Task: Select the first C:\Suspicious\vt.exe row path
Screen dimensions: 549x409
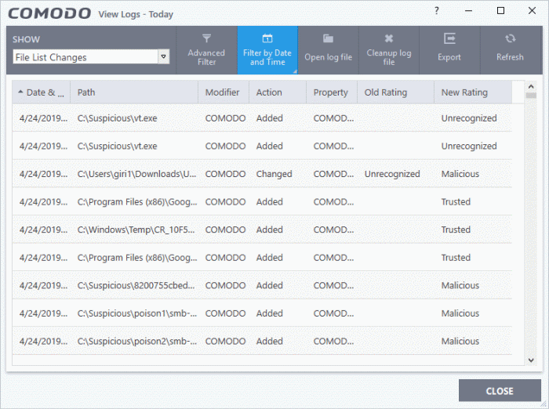Action: click(118, 118)
